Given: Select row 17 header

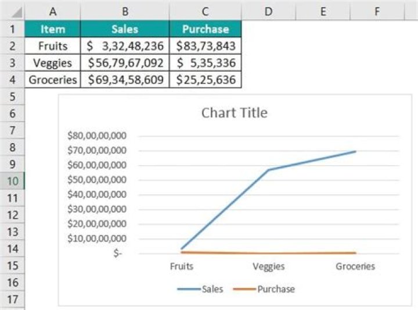Looking at the screenshot, I should click(x=12, y=300).
